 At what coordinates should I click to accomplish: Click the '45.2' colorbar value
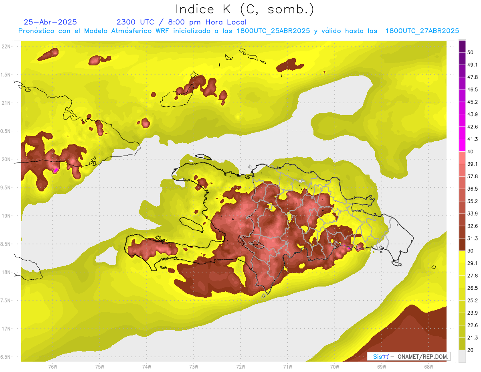click(472, 102)
